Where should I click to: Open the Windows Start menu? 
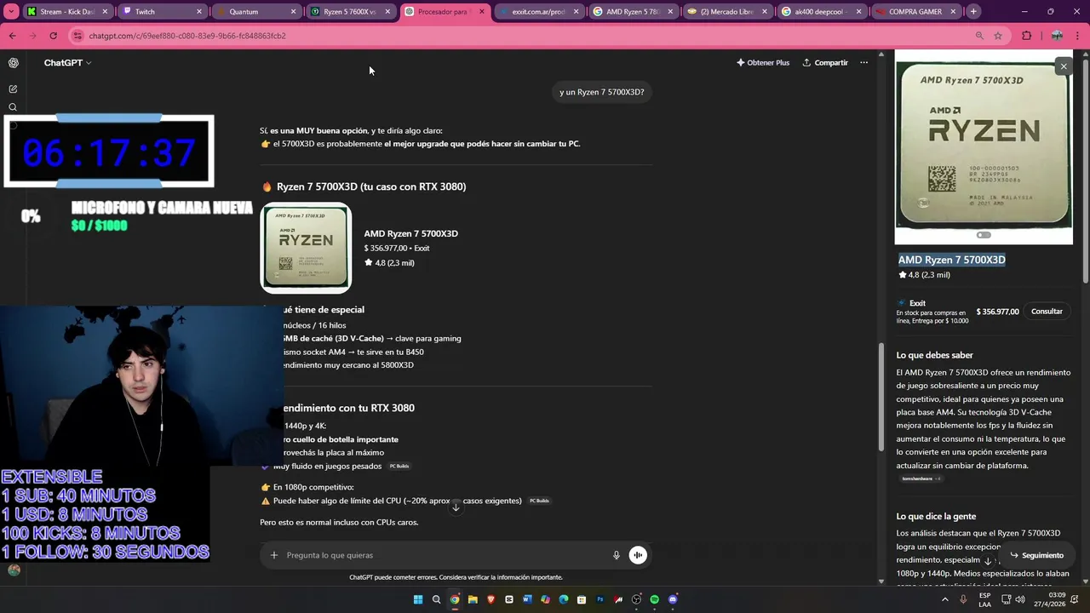418,599
